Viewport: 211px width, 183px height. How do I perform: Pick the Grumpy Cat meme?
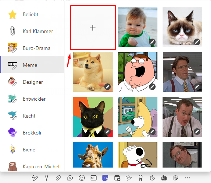point(182,27)
